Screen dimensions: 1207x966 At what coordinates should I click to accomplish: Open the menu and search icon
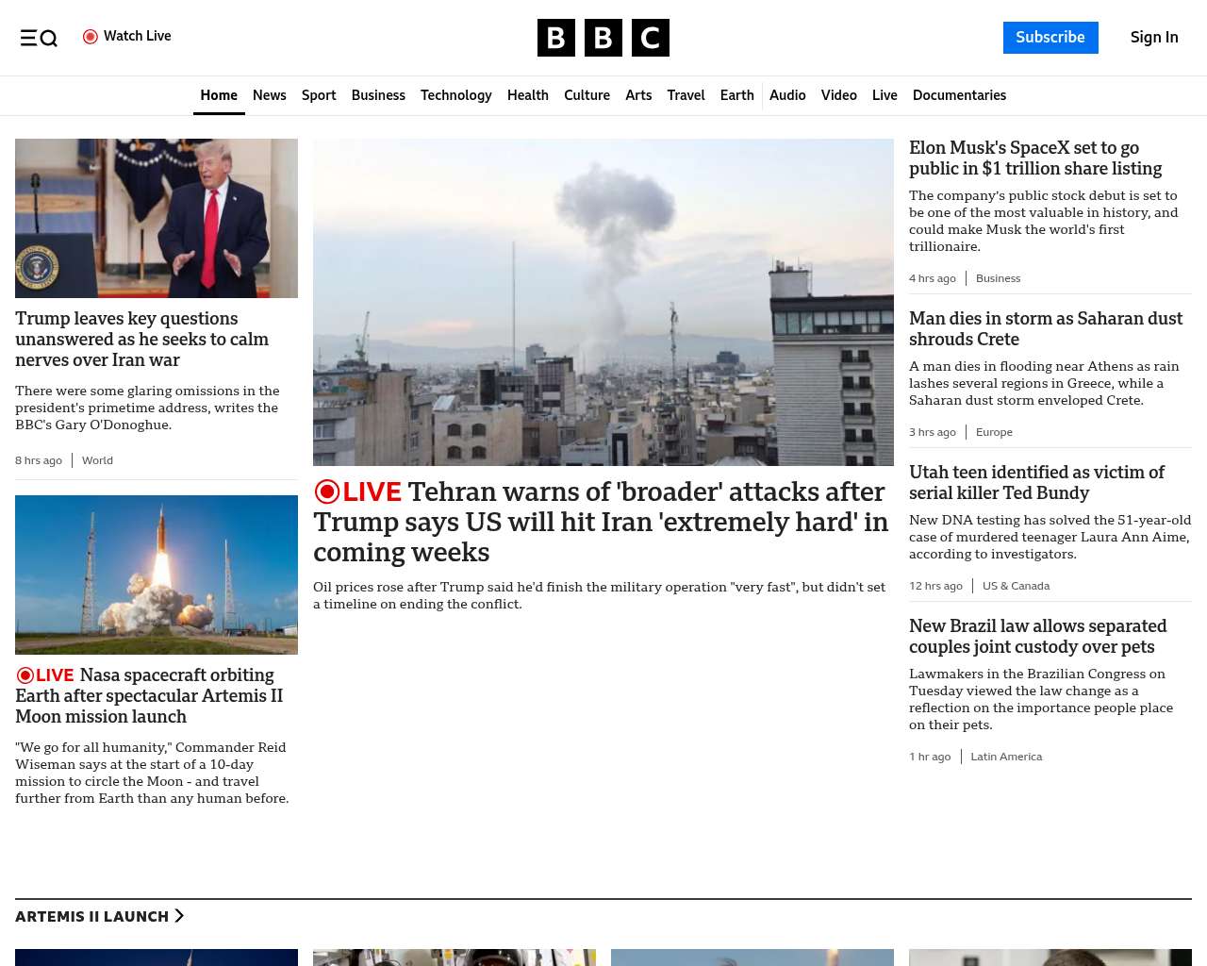point(39,38)
